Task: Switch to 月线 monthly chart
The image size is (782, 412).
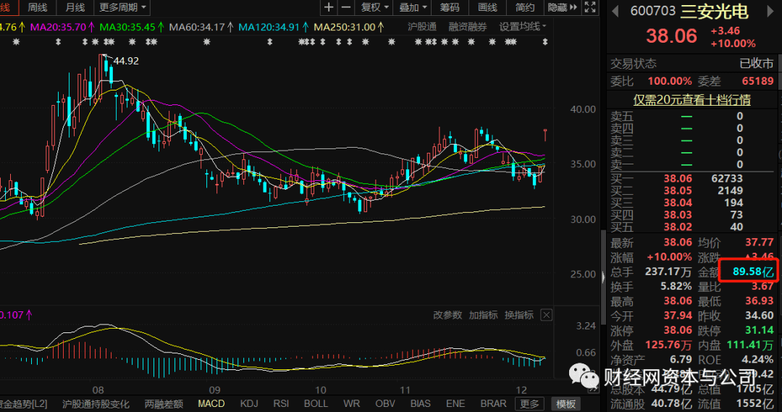Action: 75,7
